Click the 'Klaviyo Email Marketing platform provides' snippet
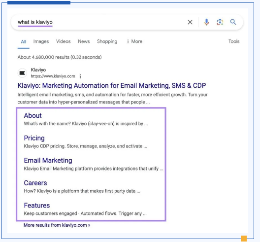This screenshot has height=242, width=260. pyautogui.click(x=94, y=169)
